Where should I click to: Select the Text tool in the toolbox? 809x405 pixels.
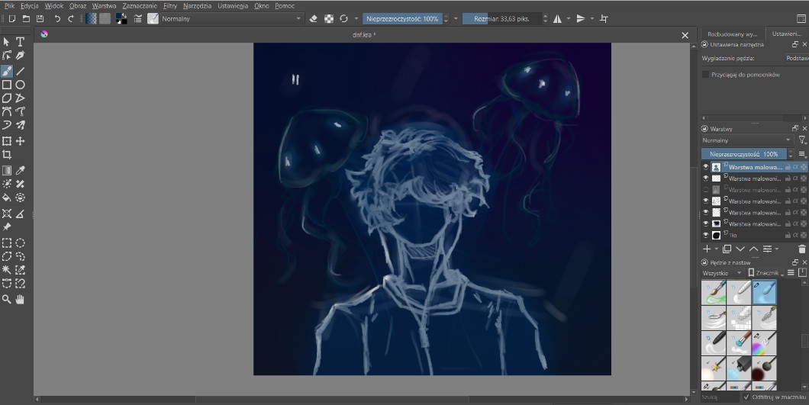point(21,42)
